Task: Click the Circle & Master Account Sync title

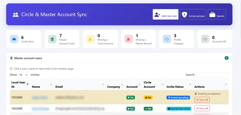Action: pos(54,14)
